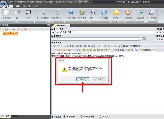Click add page icon in site structure toolbar
The height and width of the screenshot is (119, 164).
tap(7, 29)
